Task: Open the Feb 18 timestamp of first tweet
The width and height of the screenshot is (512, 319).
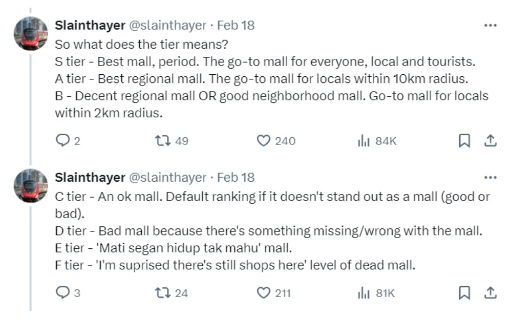Action: click(x=236, y=25)
